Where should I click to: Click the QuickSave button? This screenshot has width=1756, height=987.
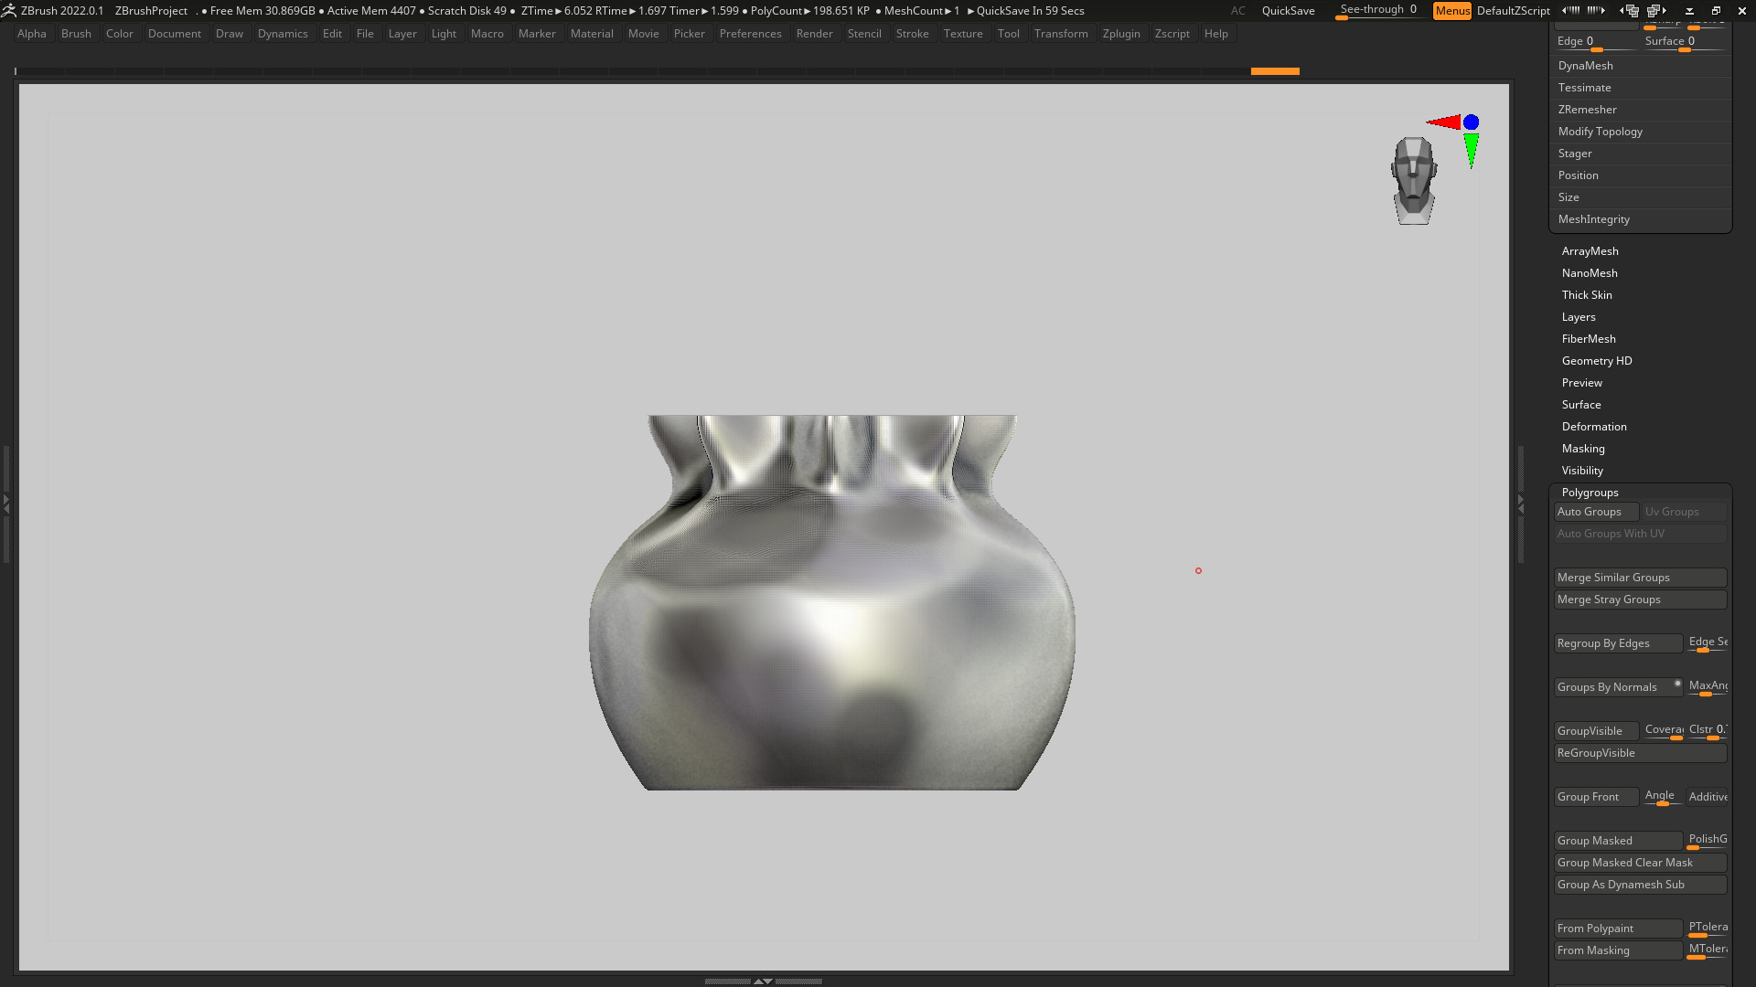point(1288,11)
